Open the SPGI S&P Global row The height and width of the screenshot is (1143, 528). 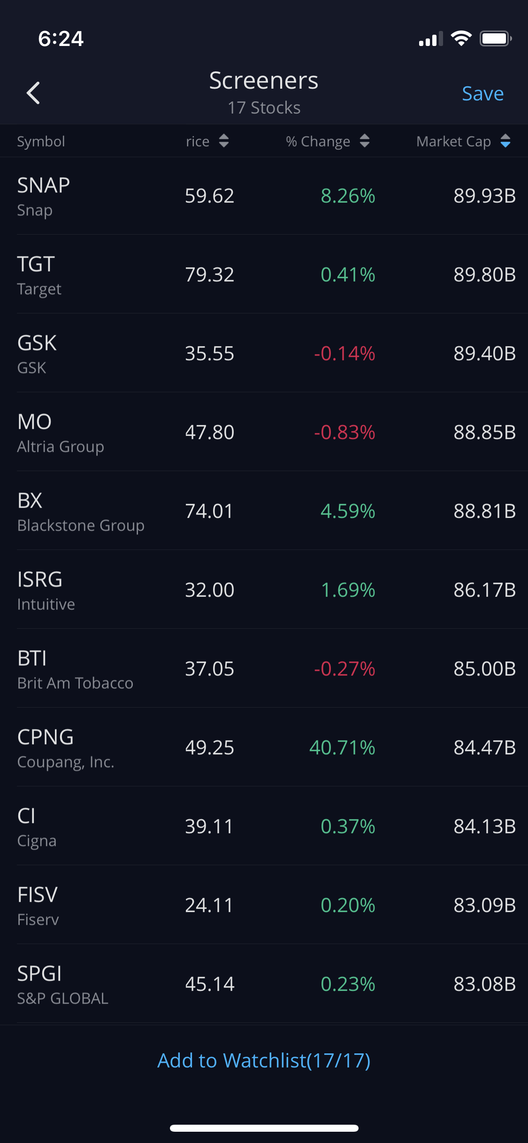tap(264, 984)
